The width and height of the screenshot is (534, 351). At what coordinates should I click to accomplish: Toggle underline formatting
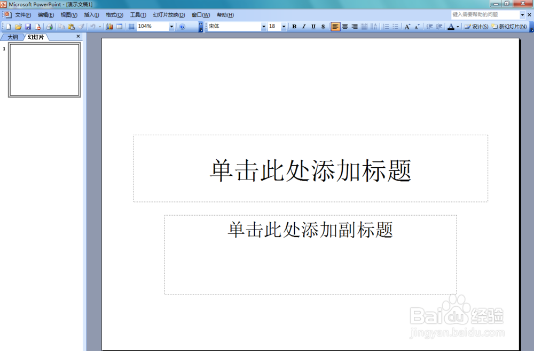click(x=313, y=27)
